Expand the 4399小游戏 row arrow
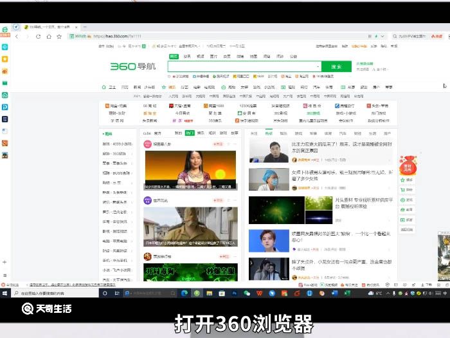Screen dimensions: 450x338 pyautogui.click(x=132, y=144)
